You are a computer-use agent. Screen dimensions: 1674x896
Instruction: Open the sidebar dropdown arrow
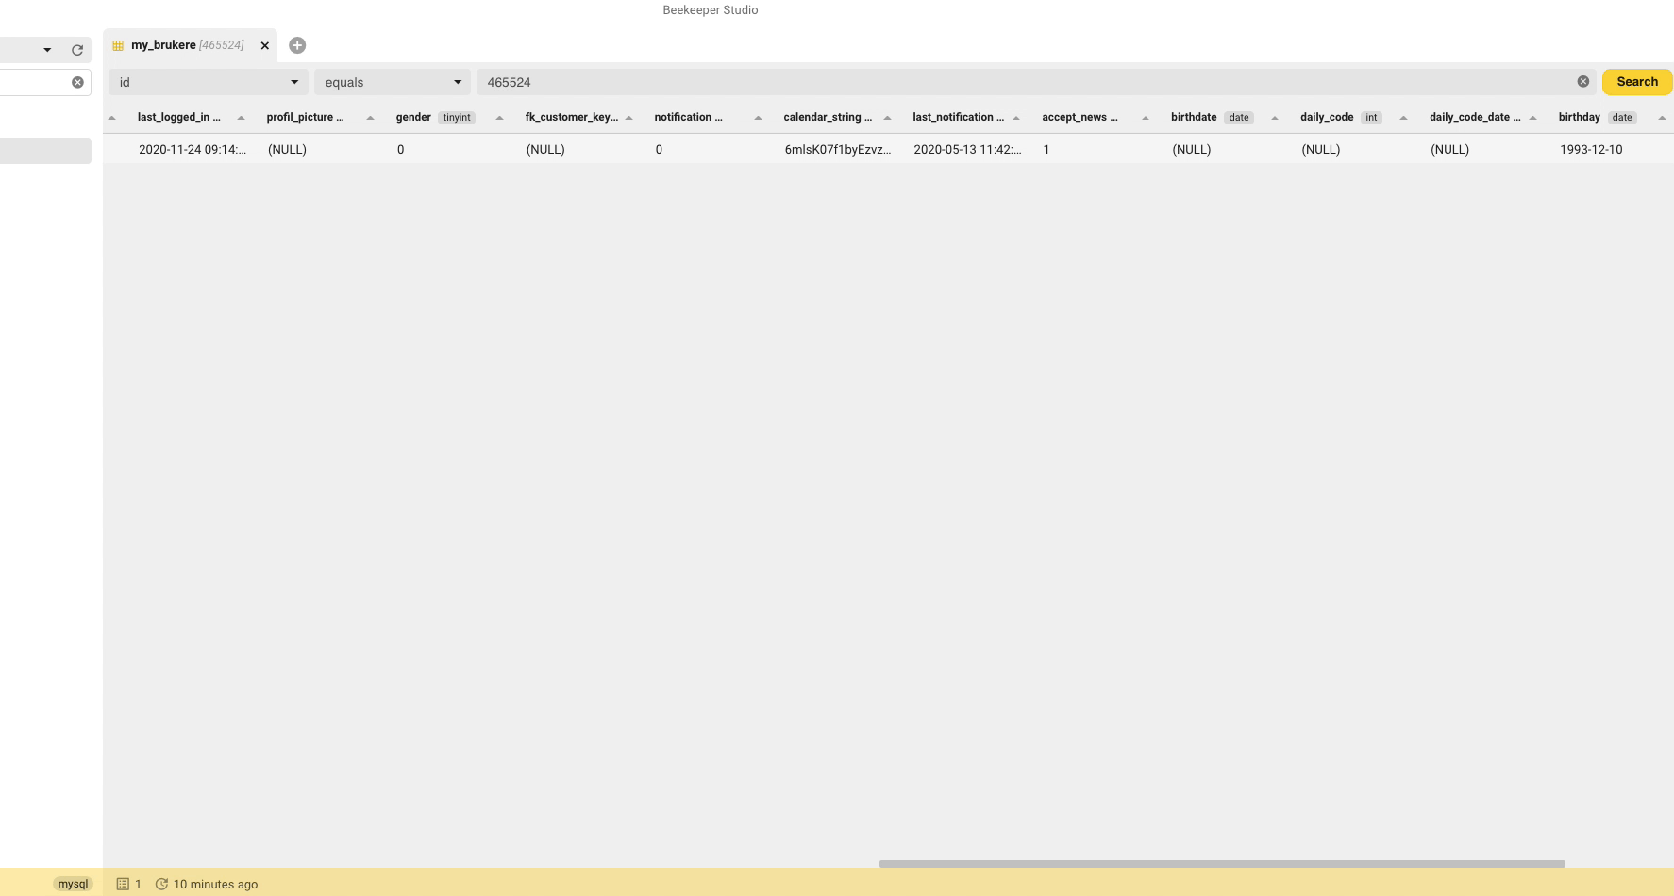coord(47,50)
